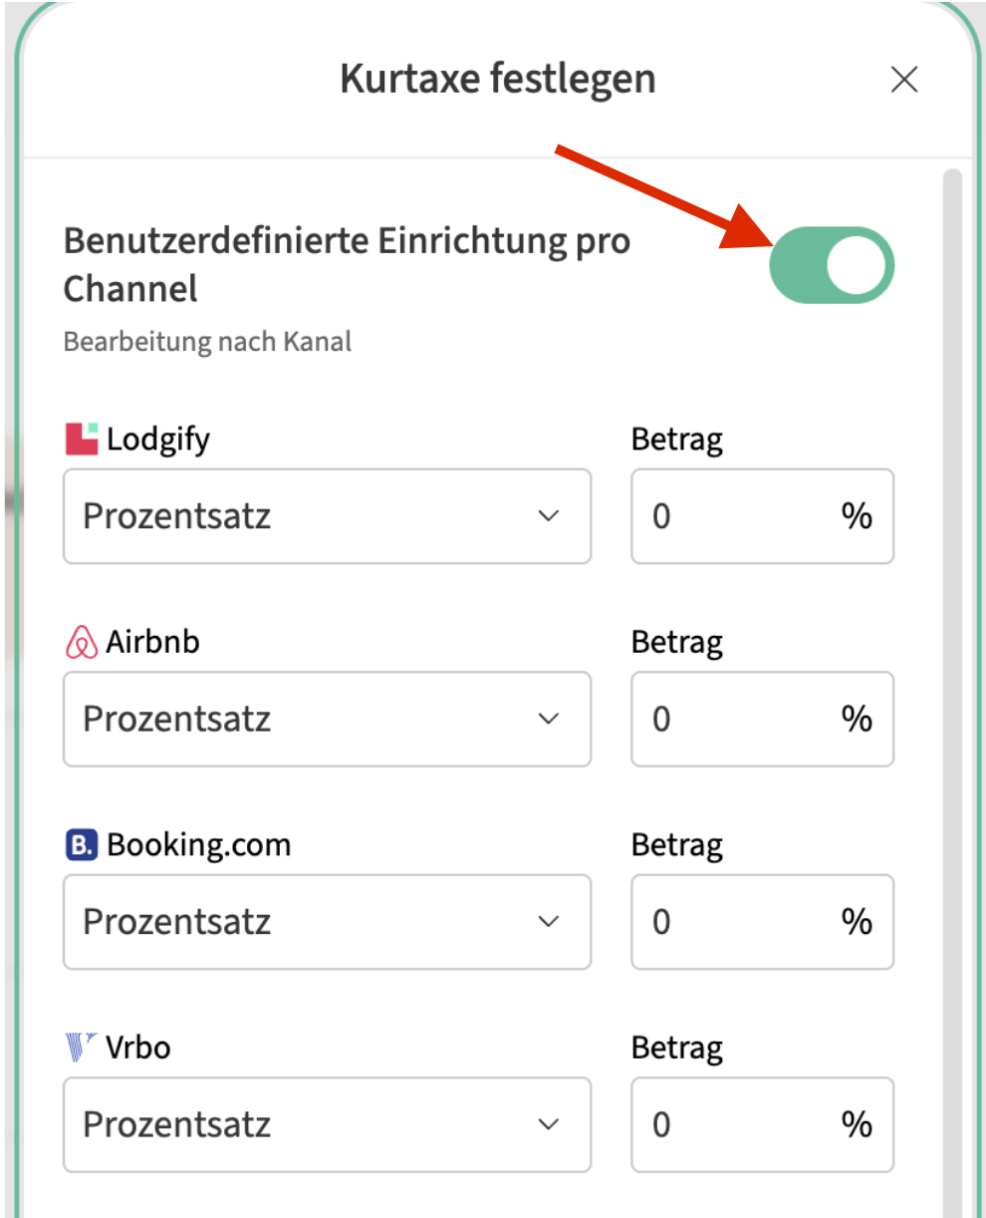Click the chevron arrow in Lodgify dropdown
The image size is (986, 1218).
[x=548, y=516]
